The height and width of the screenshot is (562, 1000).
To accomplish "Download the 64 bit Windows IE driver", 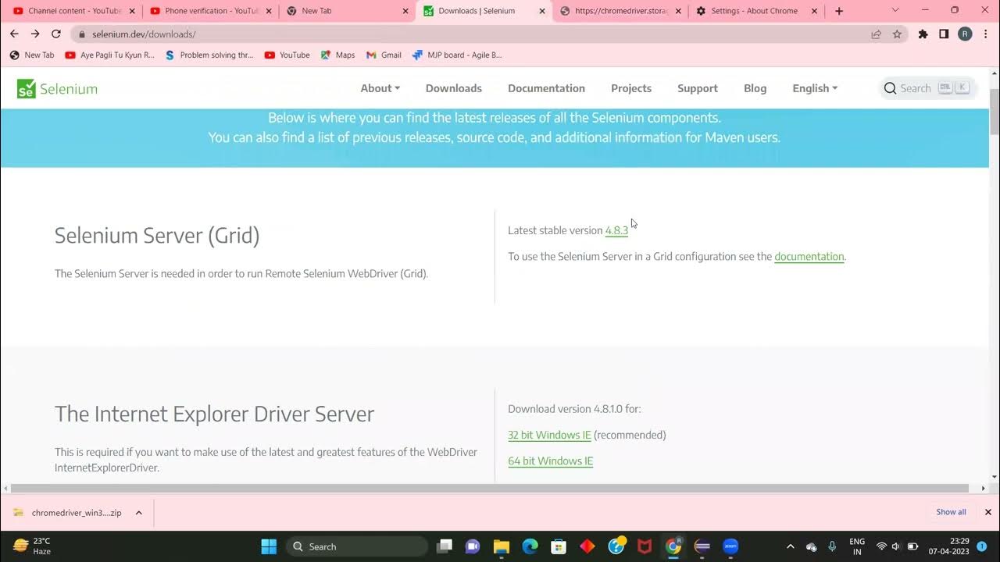I will click(550, 461).
